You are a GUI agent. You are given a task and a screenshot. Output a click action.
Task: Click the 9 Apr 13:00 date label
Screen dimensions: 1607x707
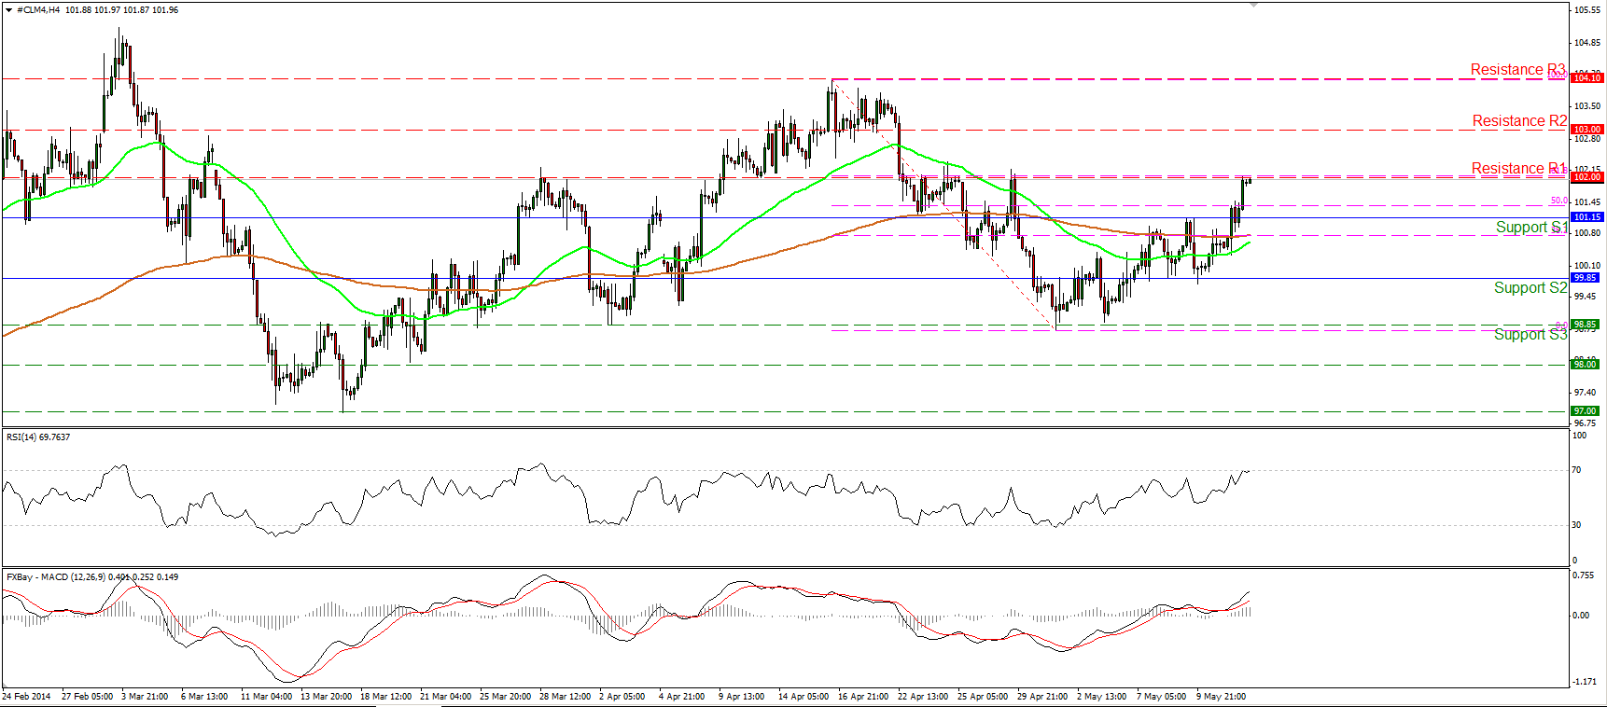(x=741, y=697)
